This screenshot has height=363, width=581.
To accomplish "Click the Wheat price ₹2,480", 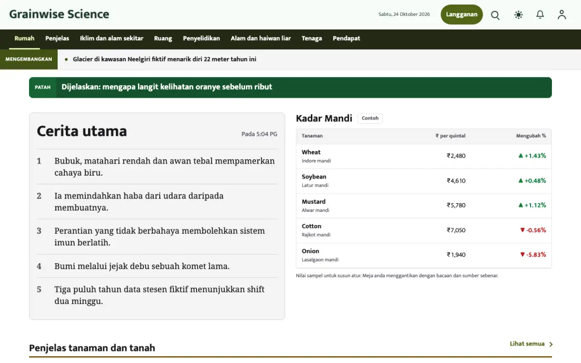I will pos(456,156).
